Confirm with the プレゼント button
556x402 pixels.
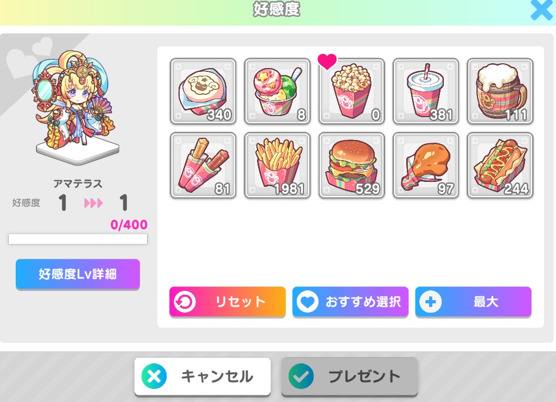click(349, 376)
